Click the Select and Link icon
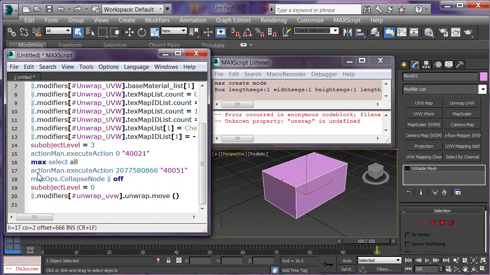This screenshot has height=275, width=490. [12, 32]
